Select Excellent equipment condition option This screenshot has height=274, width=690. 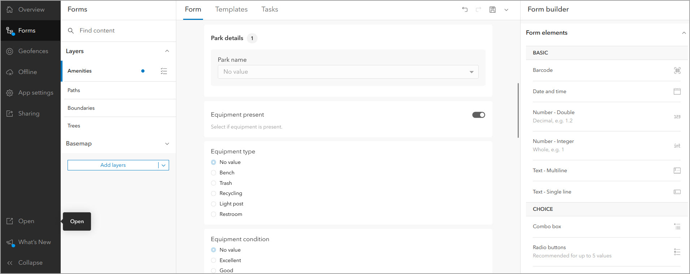(214, 261)
